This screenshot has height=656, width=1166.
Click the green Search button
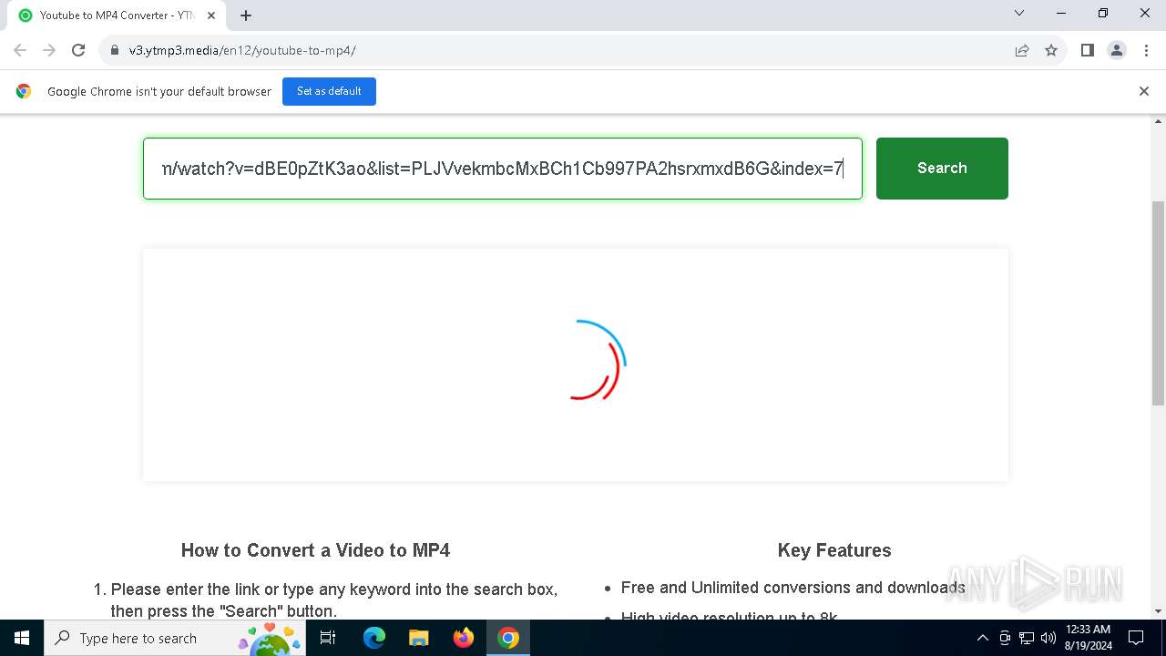[x=942, y=168]
